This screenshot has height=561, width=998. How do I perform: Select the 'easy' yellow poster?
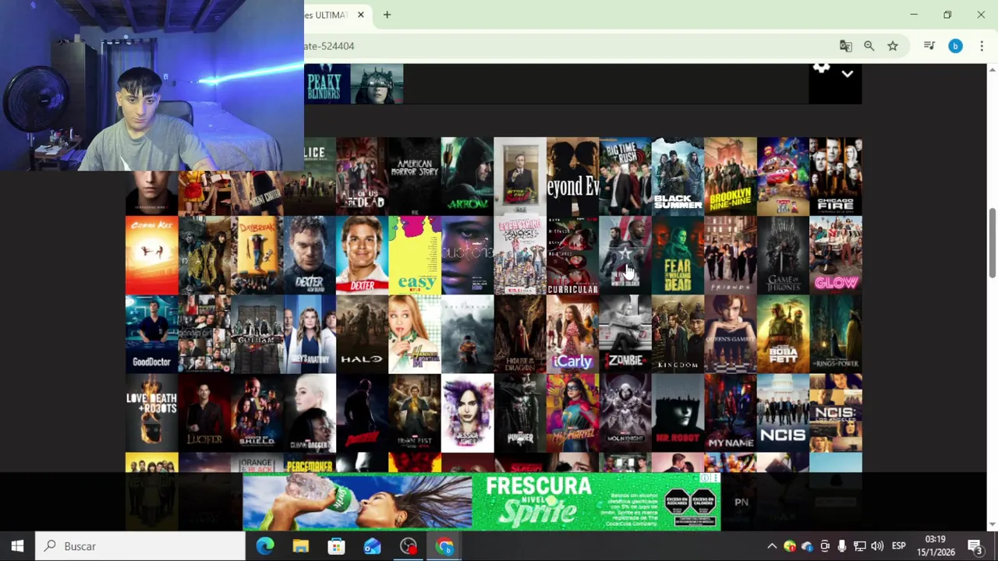414,256
